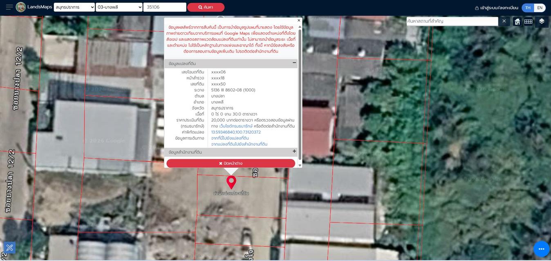The image size is (551, 261).
Task: Collapse the ข้อมูลแปลงที่ดิน section
Action: pos(294,63)
